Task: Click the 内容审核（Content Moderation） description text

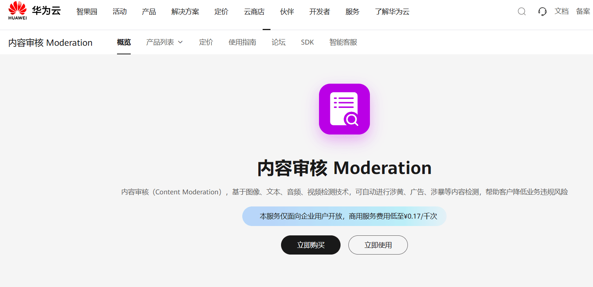Action: click(x=344, y=192)
